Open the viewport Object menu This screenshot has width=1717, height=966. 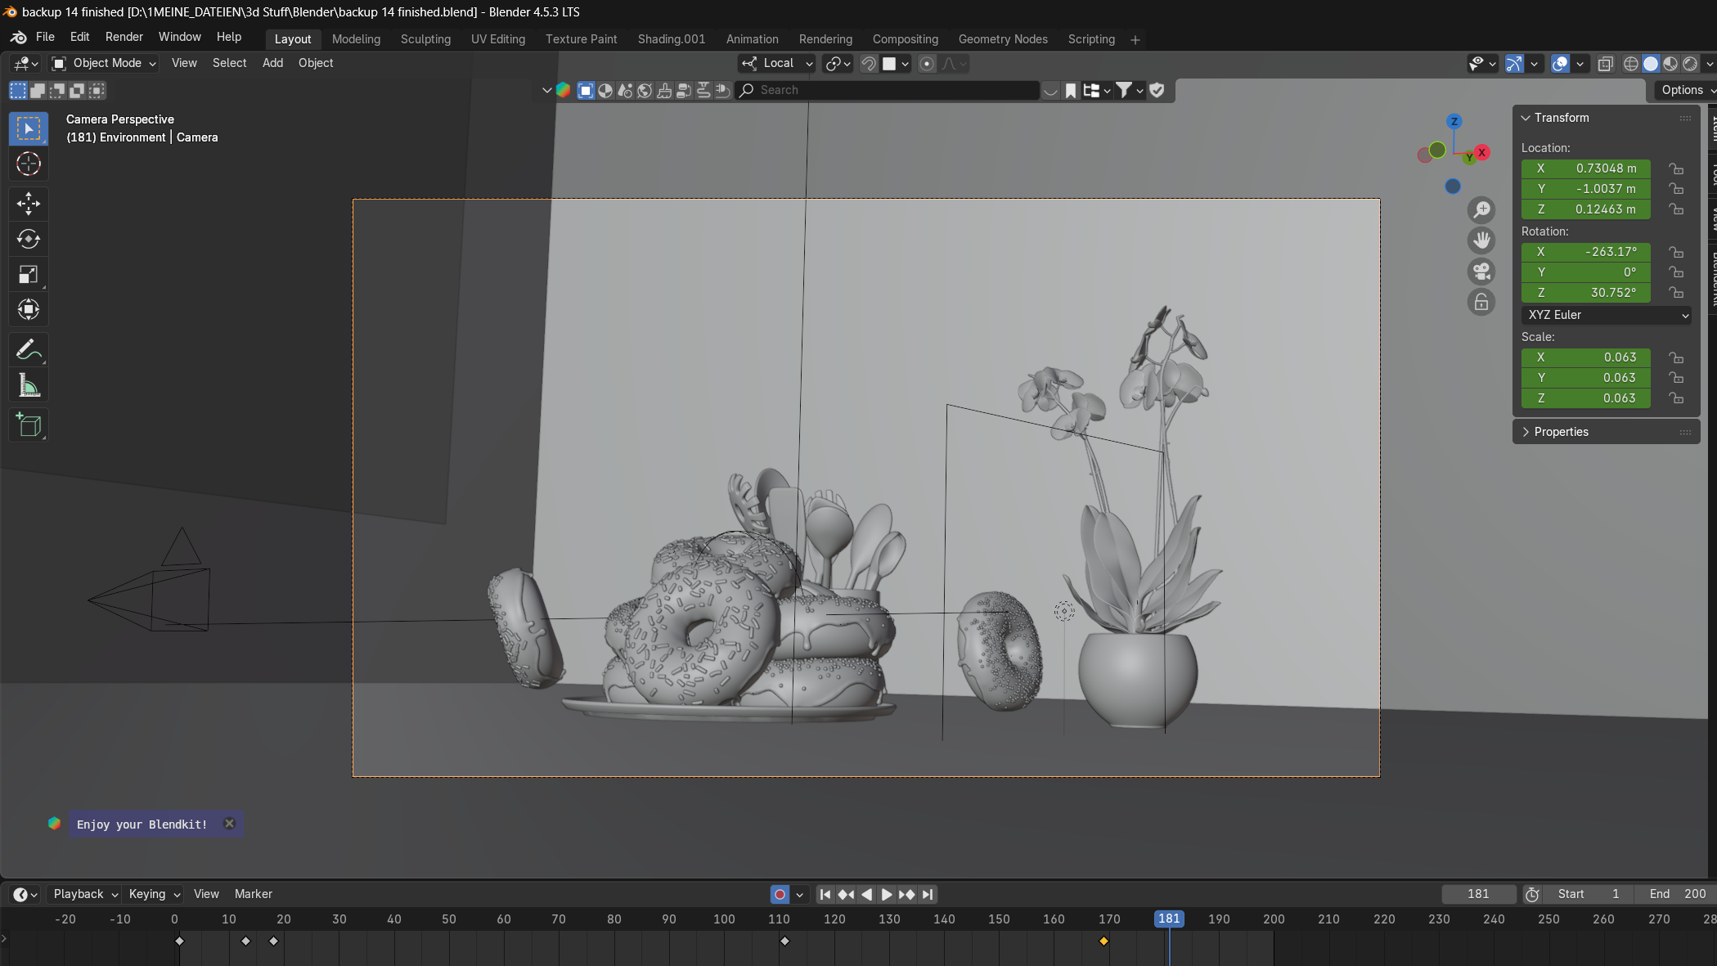(315, 63)
